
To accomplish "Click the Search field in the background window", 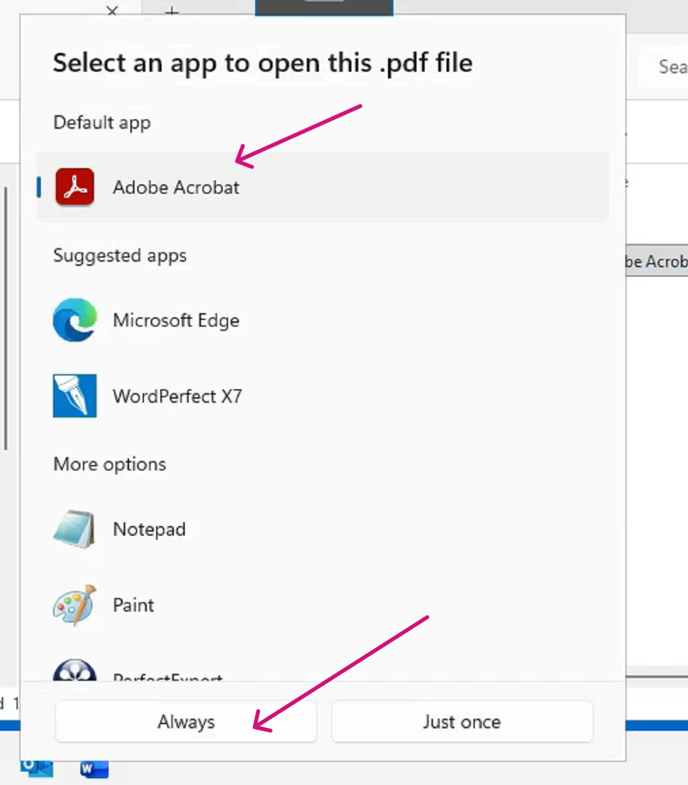I will [x=664, y=66].
